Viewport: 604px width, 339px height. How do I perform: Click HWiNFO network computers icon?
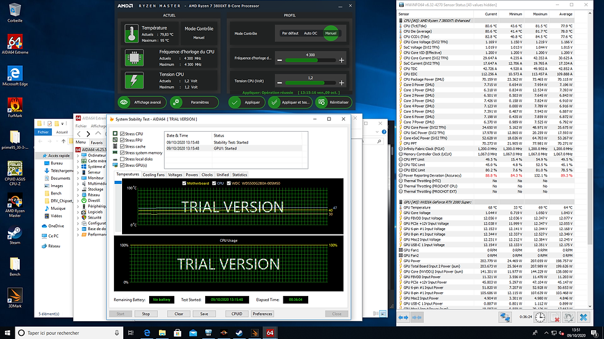(505, 317)
